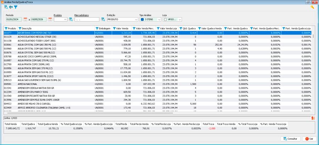Click filter funnel on Valor Venda Loja column

158,29
